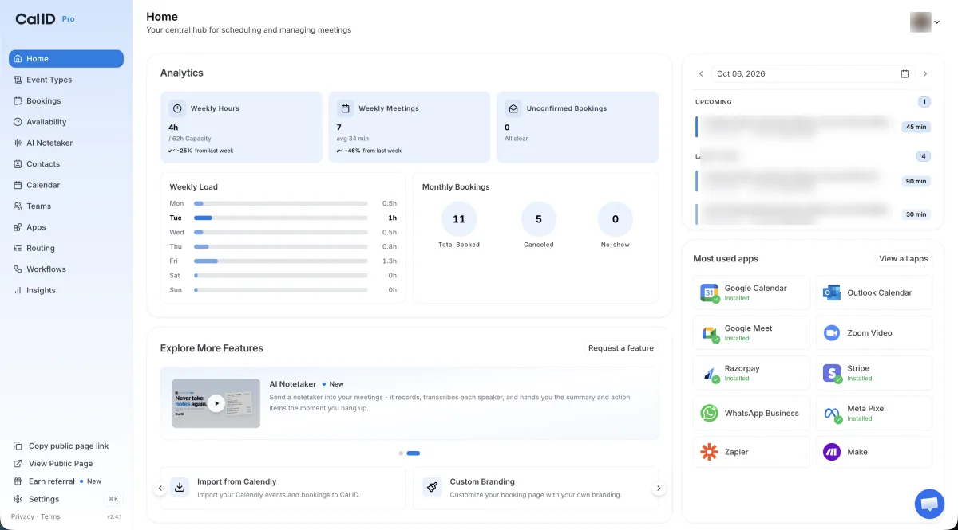Navigate to AI Notetaker
This screenshot has width=958, height=530.
pos(66,143)
